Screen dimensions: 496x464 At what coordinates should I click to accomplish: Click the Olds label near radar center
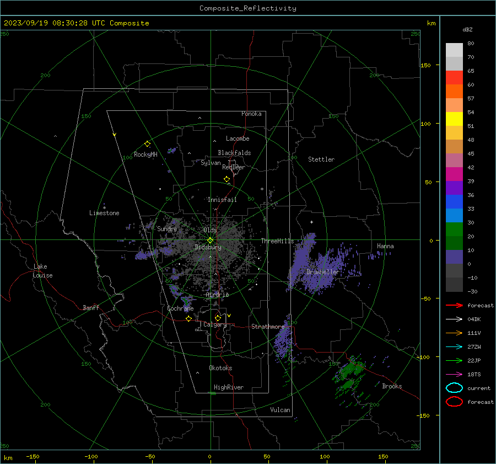tap(210, 230)
